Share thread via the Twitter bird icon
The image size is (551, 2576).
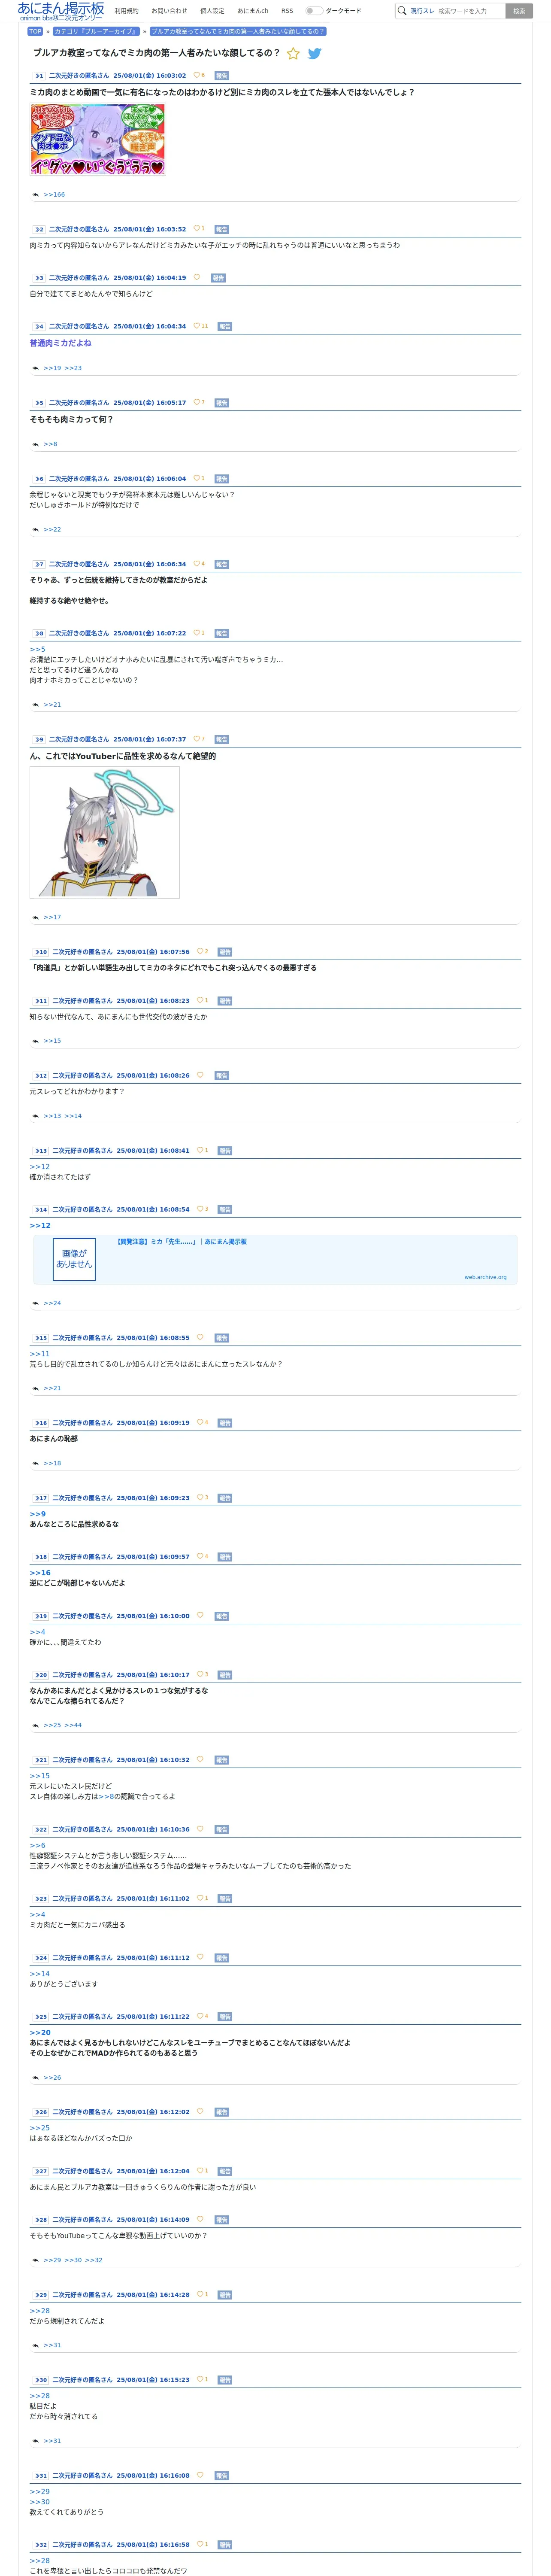[x=315, y=54]
